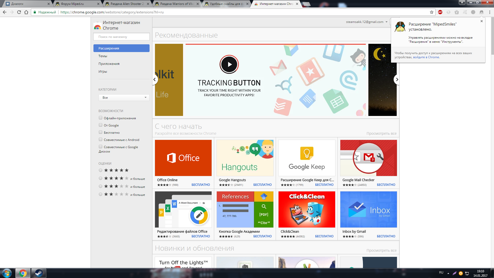Select the five-star rating filter
The image size is (494, 278).
coord(101,170)
